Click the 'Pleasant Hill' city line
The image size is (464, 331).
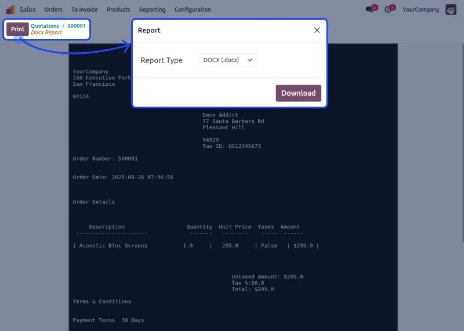point(223,128)
